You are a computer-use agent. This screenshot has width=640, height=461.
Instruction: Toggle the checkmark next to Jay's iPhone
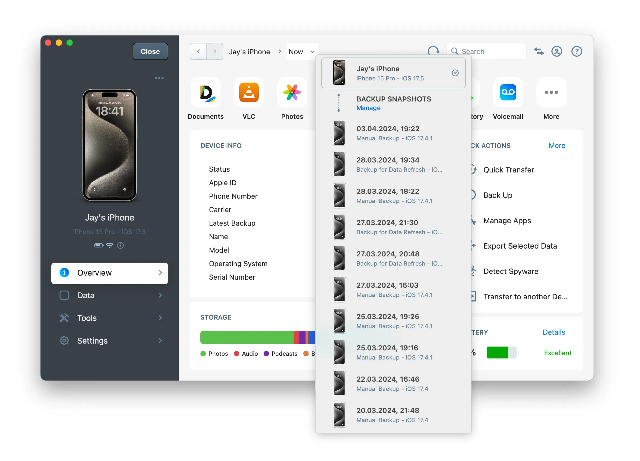(x=455, y=73)
